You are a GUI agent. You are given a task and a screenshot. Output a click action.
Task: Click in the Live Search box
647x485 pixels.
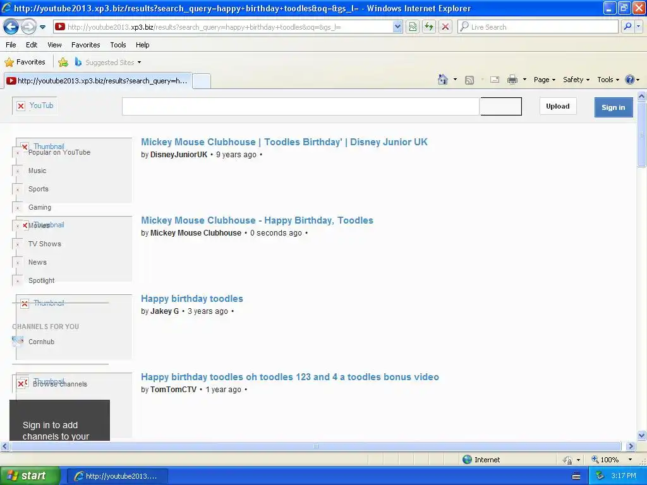(538, 27)
